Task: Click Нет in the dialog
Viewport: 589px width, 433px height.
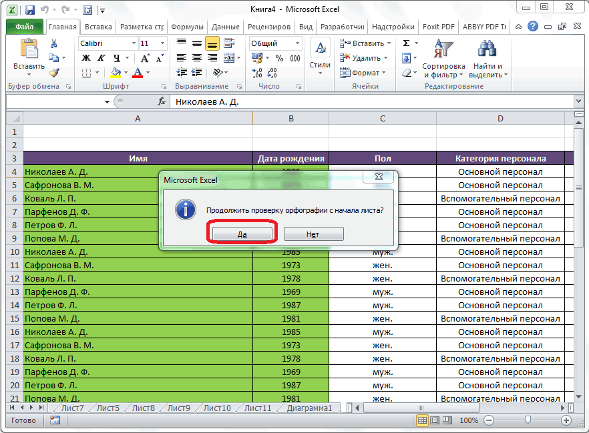Action: [x=313, y=234]
